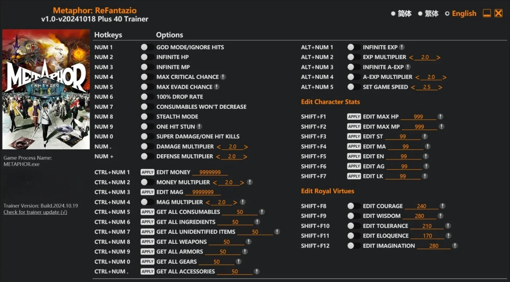Decrease EXP MULTIPLIER with left arrow
The height and width of the screenshot is (282, 510).
[x=411, y=57]
